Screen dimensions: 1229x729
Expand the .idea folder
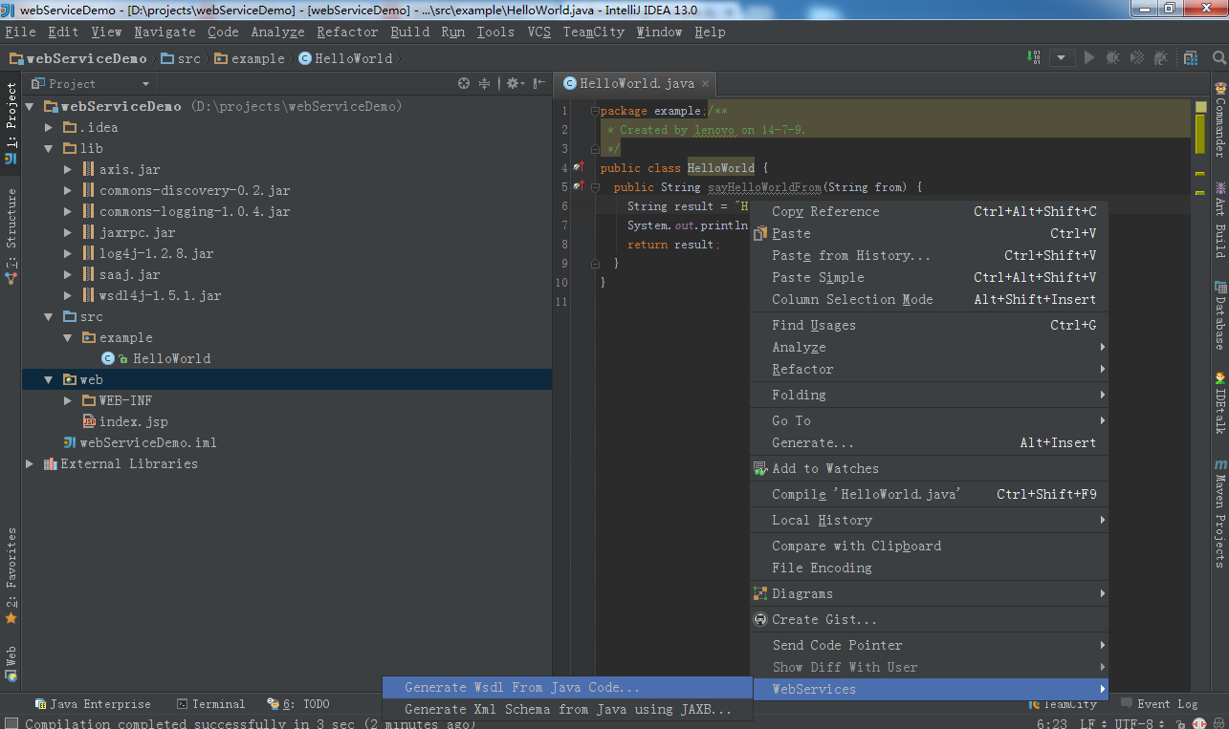click(x=49, y=128)
